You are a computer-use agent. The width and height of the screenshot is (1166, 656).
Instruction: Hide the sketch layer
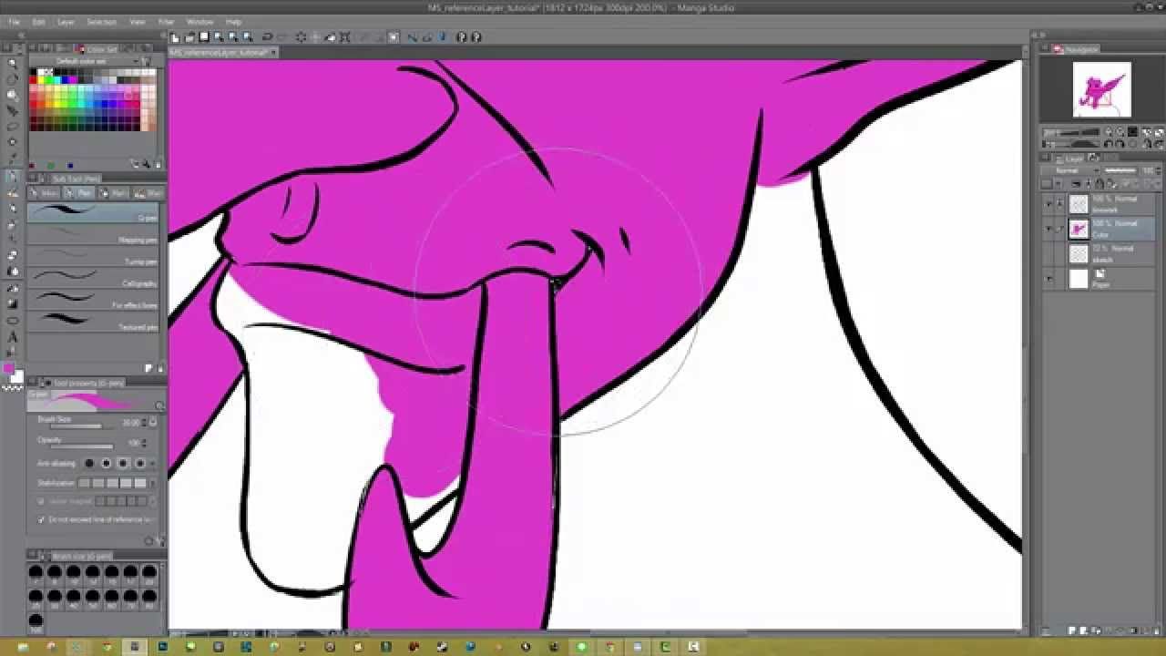(1049, 252)
